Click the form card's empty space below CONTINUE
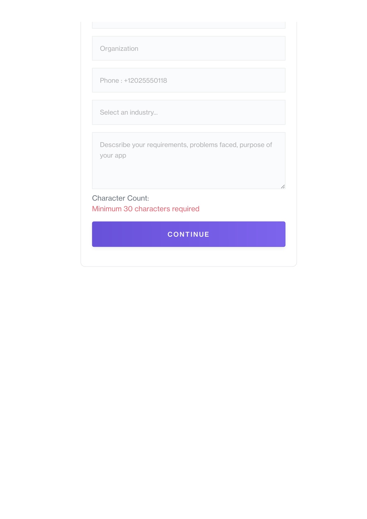This screenshot has height=519, width=367. [x=189, y=256]
